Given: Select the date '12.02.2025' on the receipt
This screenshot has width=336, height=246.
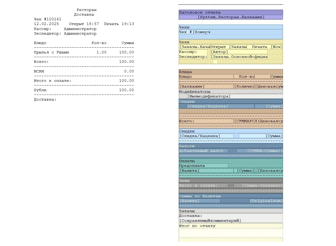Looking at the screenshot, I should pyautogui.click(x=46, y=24).
